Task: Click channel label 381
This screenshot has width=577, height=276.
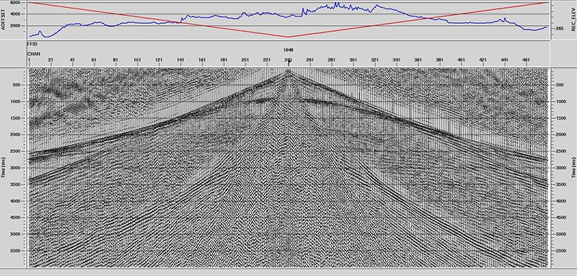Action: pyautogui.click(x=440, y=60)
